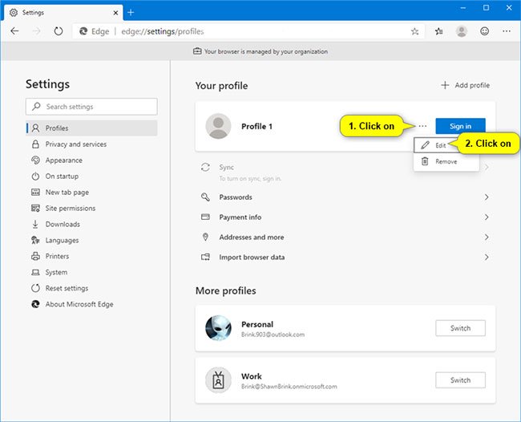Choose Remove from the profile menu
This screenshot has width=521, height=422.
446,161
